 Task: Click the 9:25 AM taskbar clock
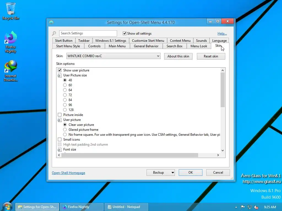[x=270, y=207]
